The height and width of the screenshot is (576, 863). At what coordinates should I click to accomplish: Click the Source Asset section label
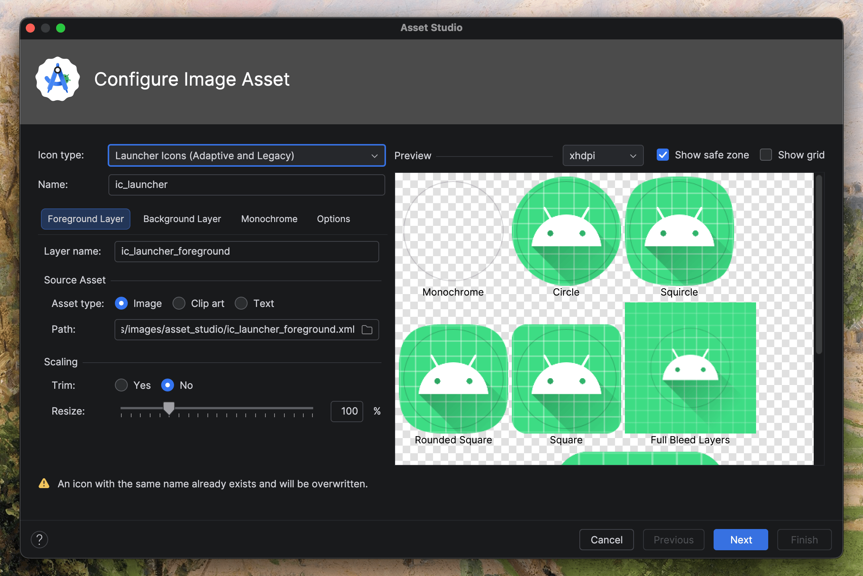[x=75, y=280]
